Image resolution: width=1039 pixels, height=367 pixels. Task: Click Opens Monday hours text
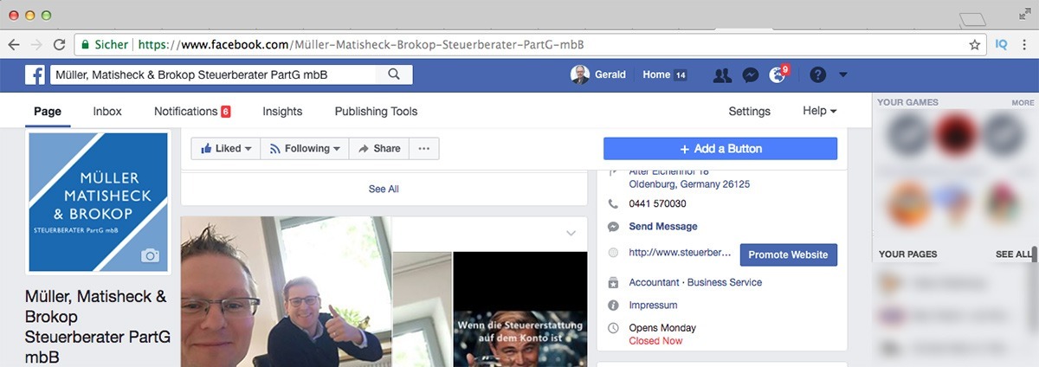(x=662, y=328)
